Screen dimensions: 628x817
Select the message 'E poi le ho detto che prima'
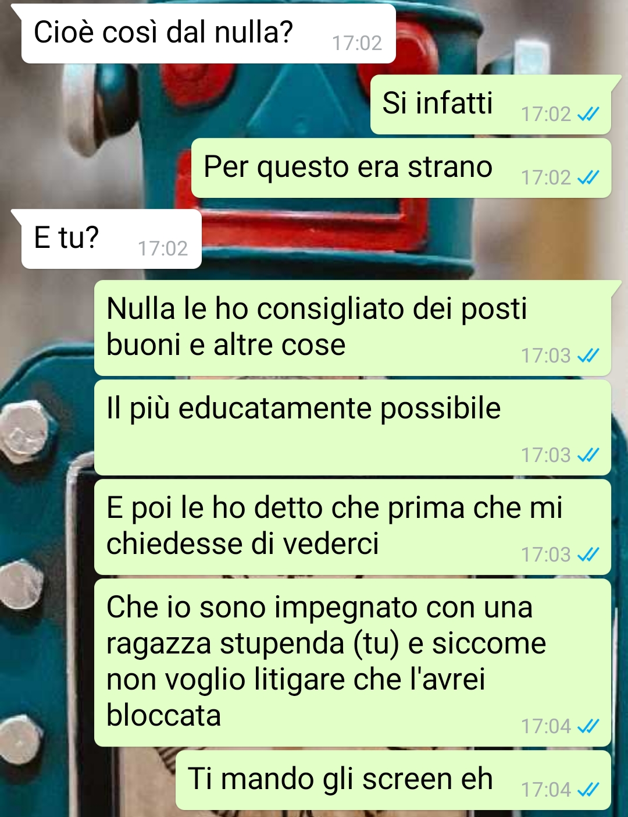(x=352, y=527)
